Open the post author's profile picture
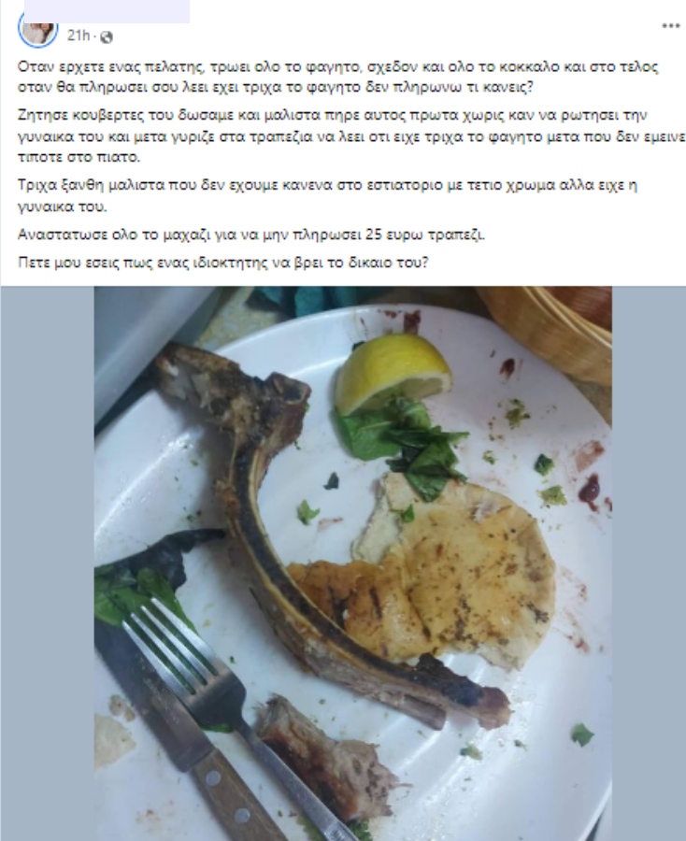 (37, 29)
